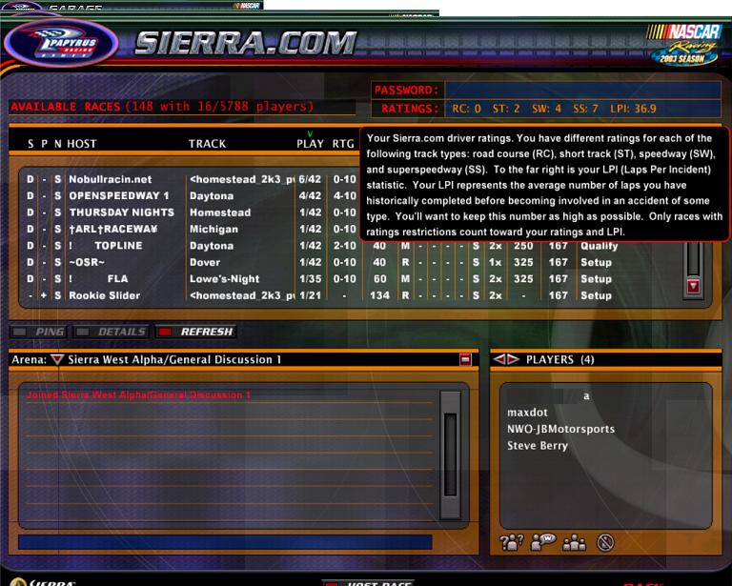Click the SW: 4 speedway rating
The height and width of the screenshot is (586, 732).
[547, 109]
